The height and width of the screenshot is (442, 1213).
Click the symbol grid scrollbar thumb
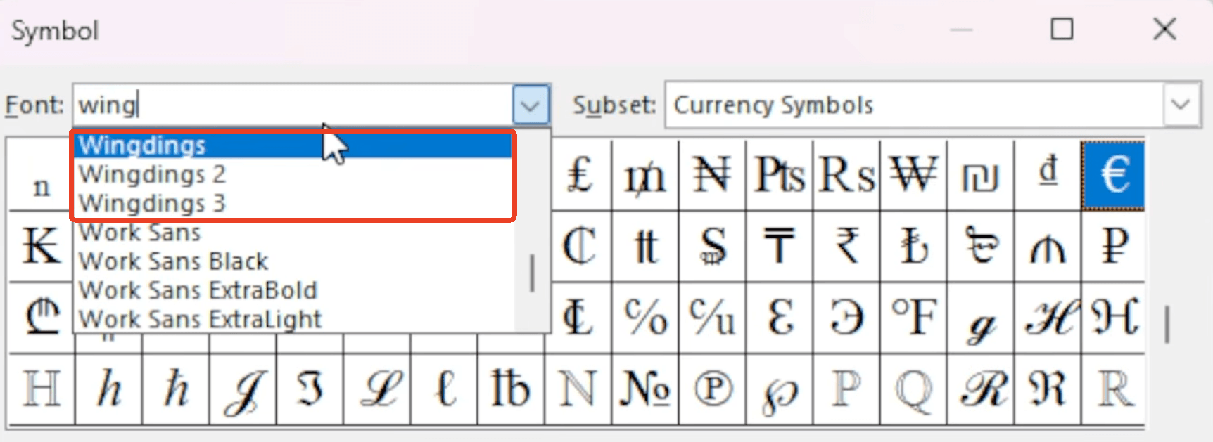1168,325
